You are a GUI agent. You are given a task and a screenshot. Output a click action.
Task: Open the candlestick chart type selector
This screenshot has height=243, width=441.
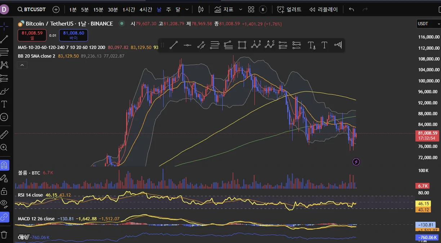(x=201, y=9)
